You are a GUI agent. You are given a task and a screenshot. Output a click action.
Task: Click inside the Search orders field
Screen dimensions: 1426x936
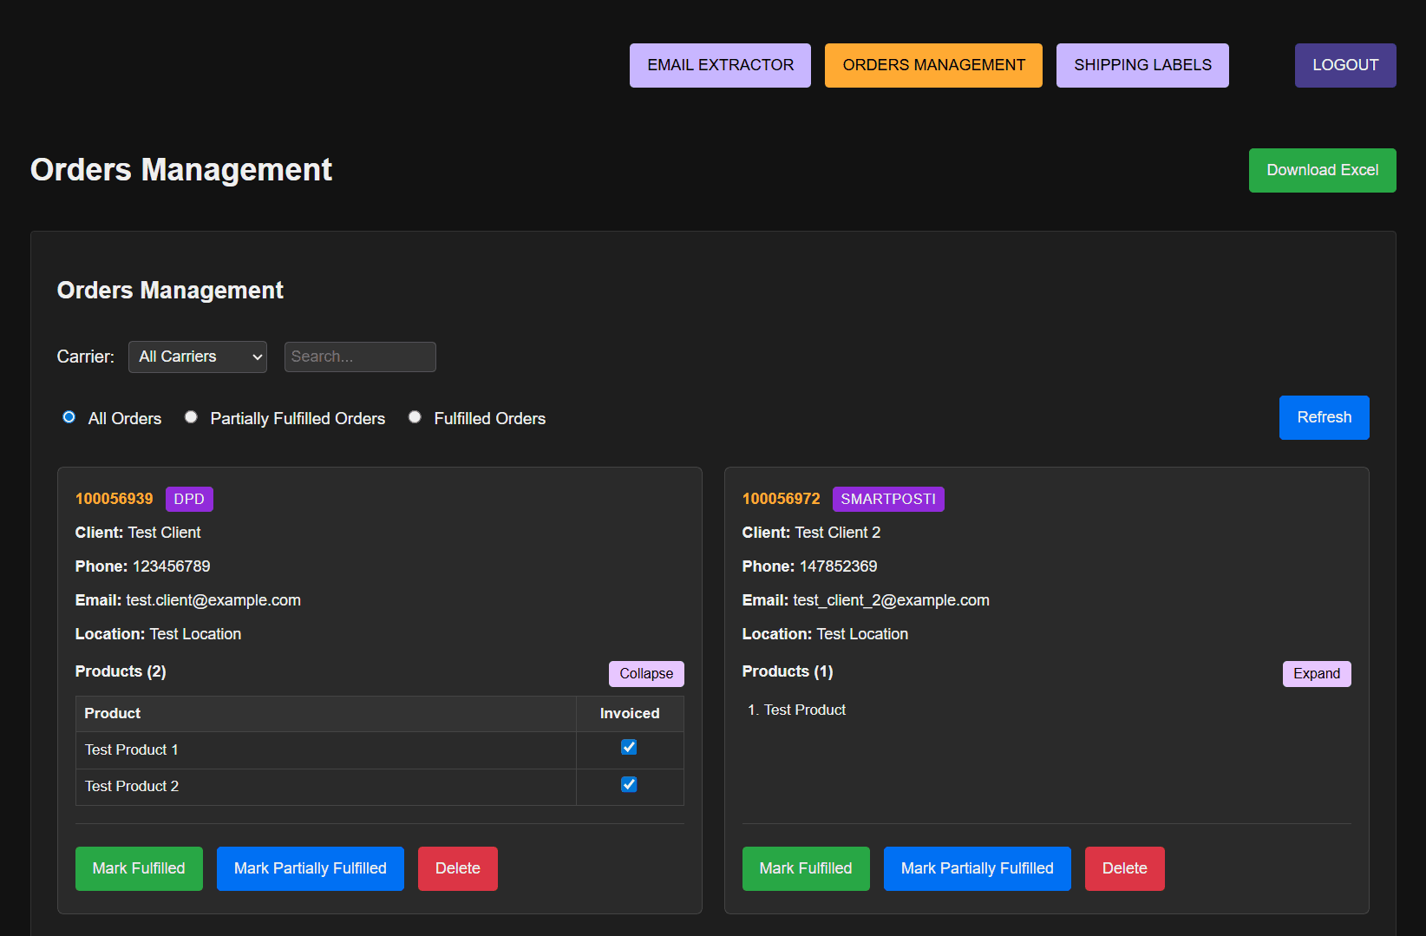(359, 357)
